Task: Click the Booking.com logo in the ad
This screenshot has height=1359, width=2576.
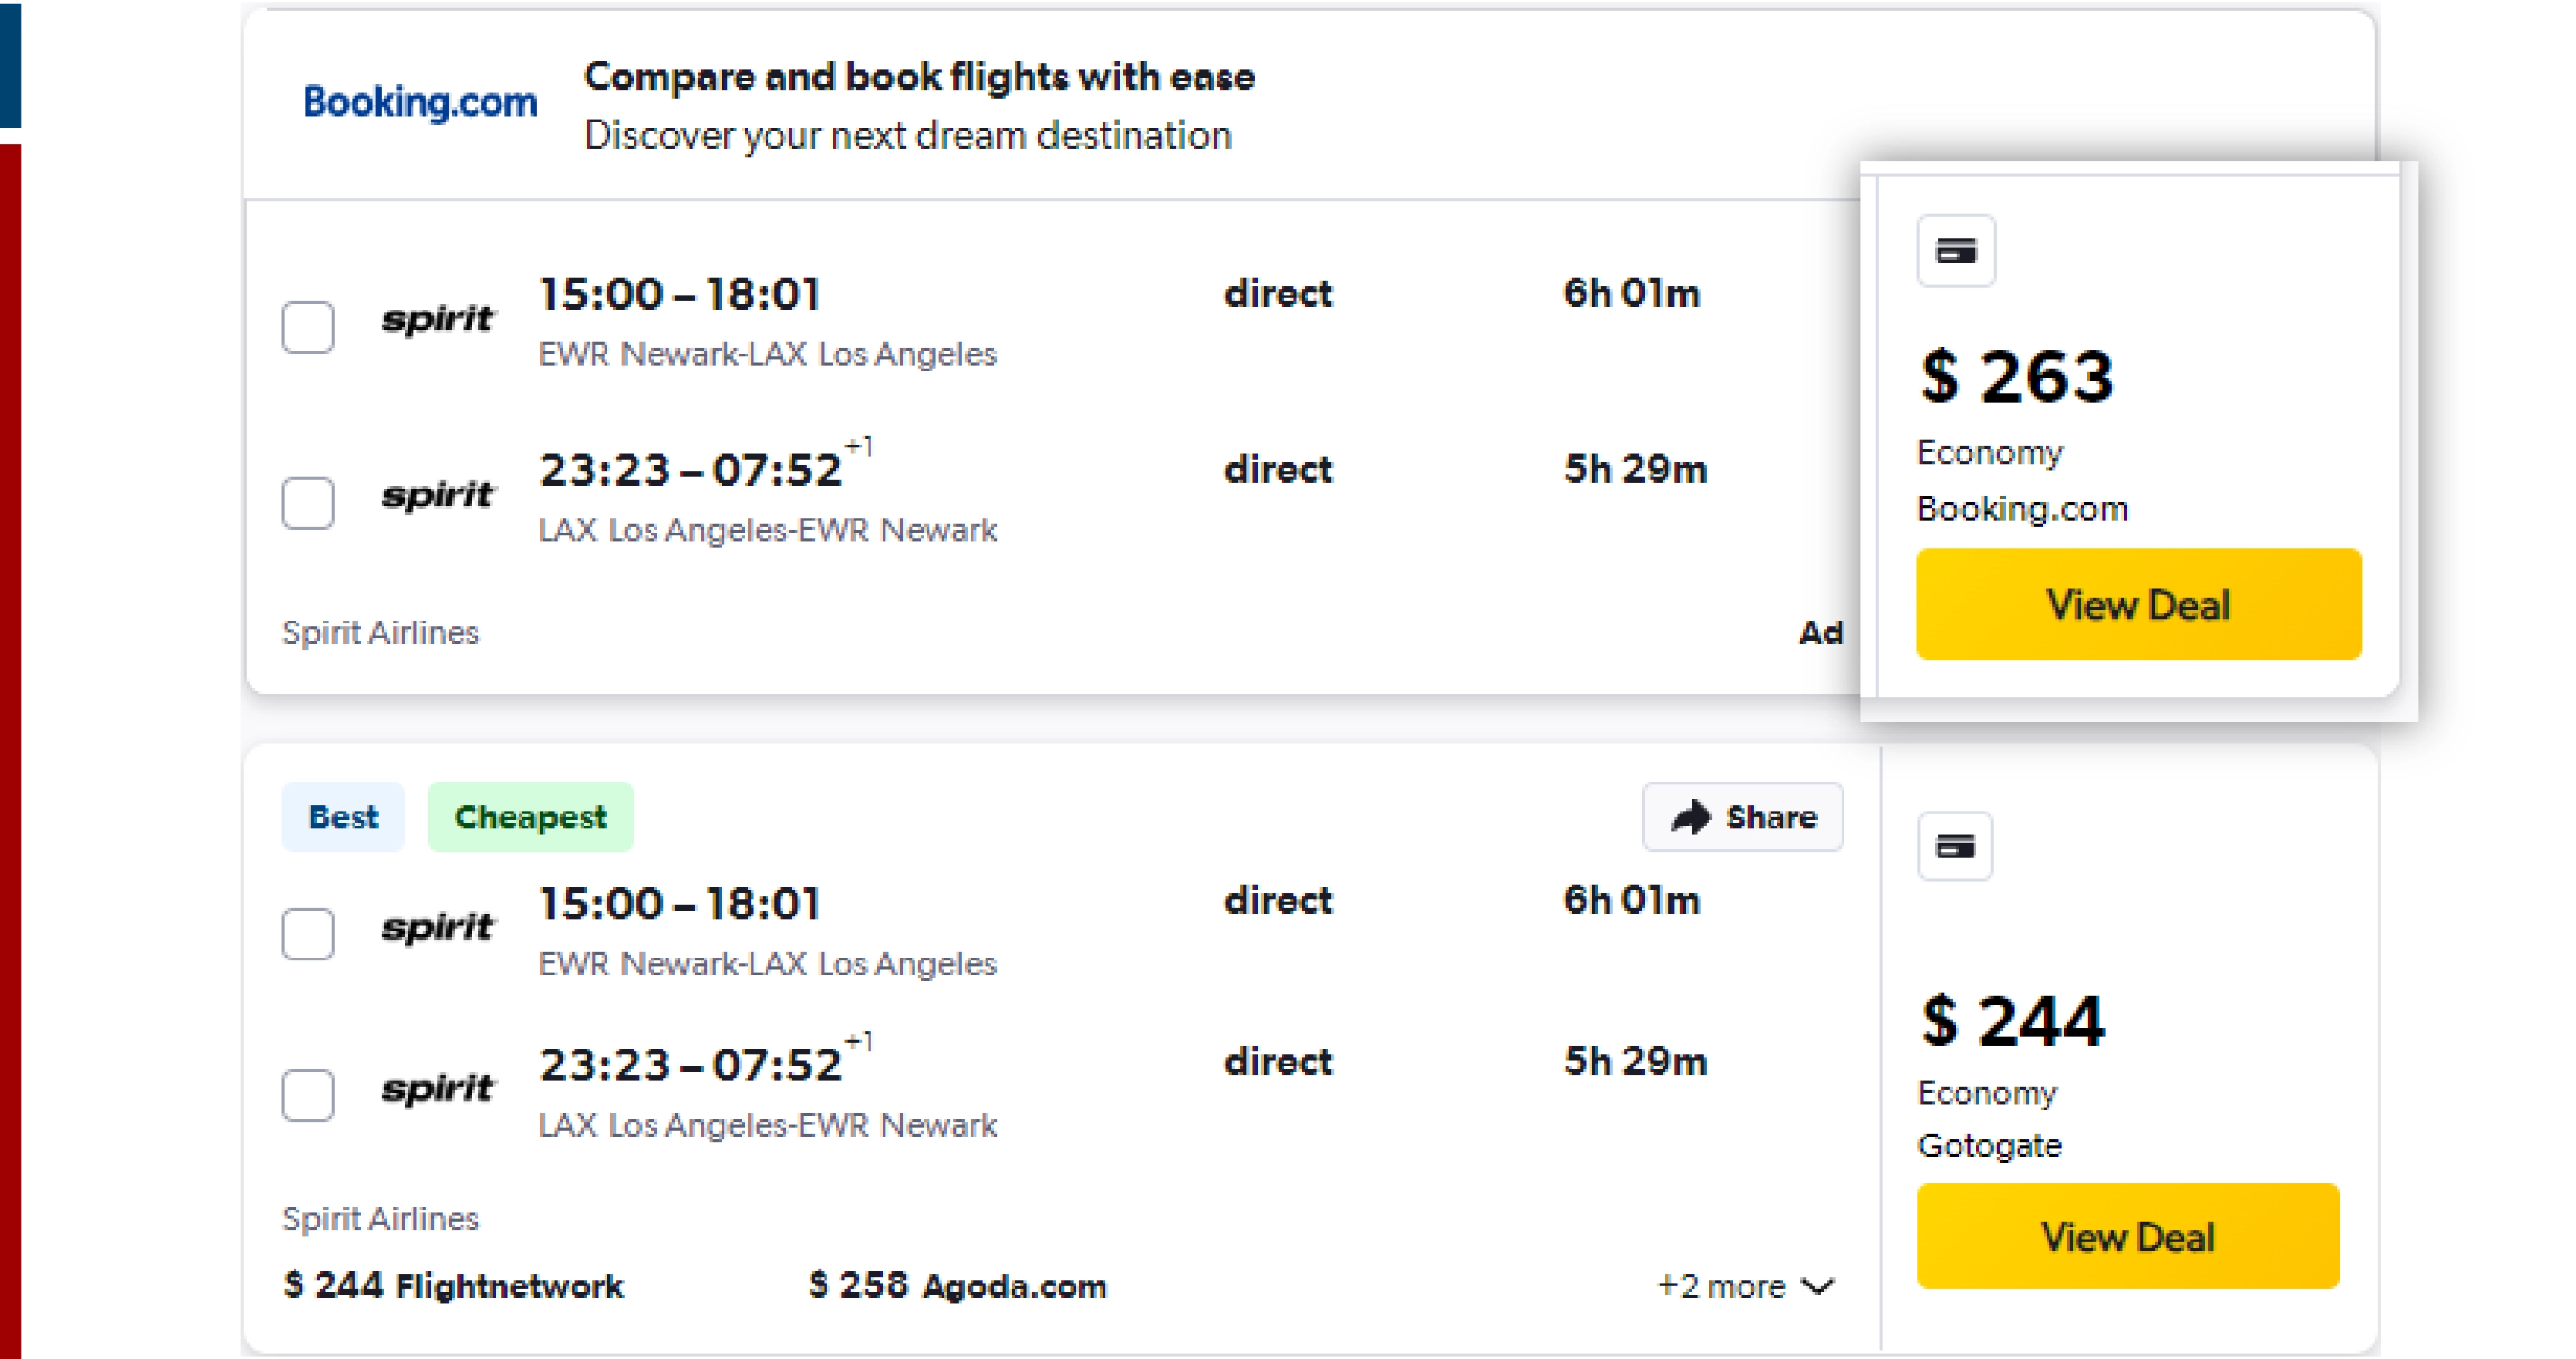Action: (420, 102)
